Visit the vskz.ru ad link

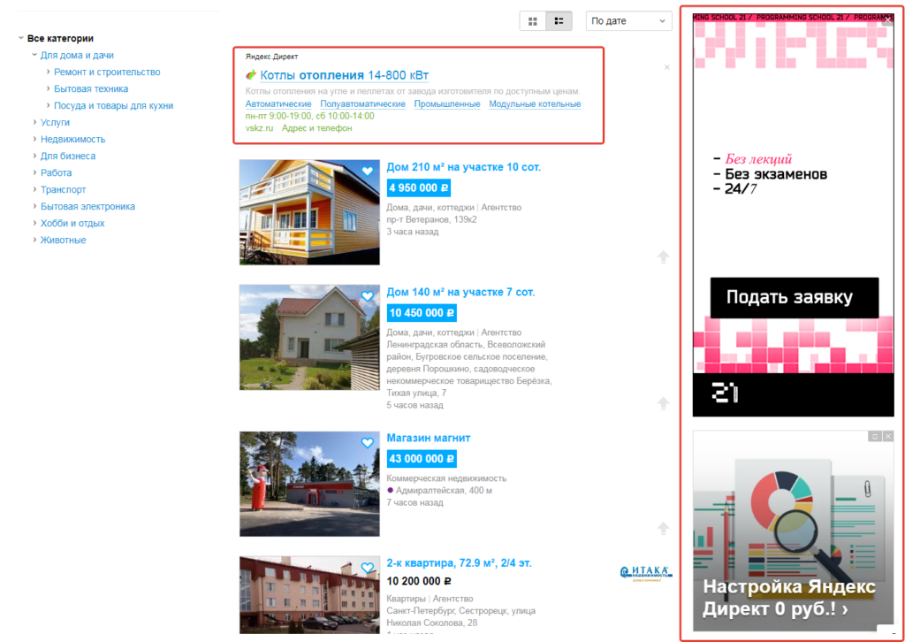[x=259, y=128]
